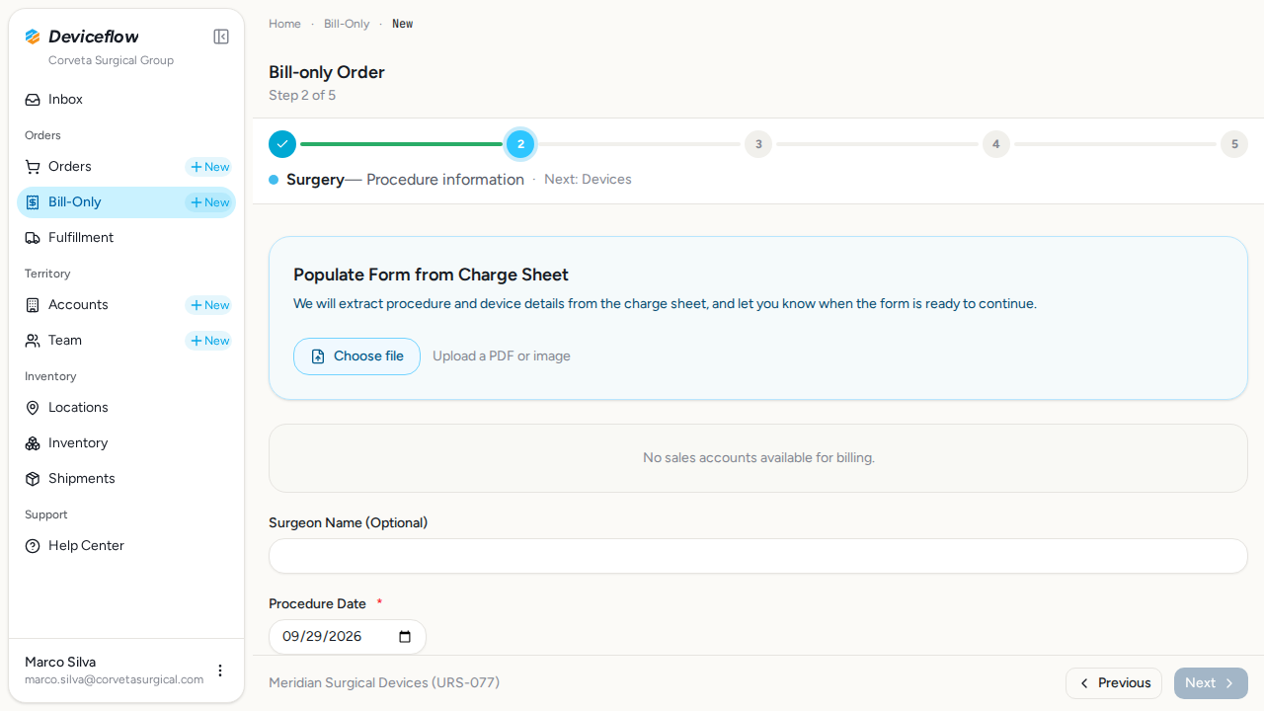Go back with Previous button
Image resolution: width=1264 pixels, height=711 pixels.
coord(1114,683)
